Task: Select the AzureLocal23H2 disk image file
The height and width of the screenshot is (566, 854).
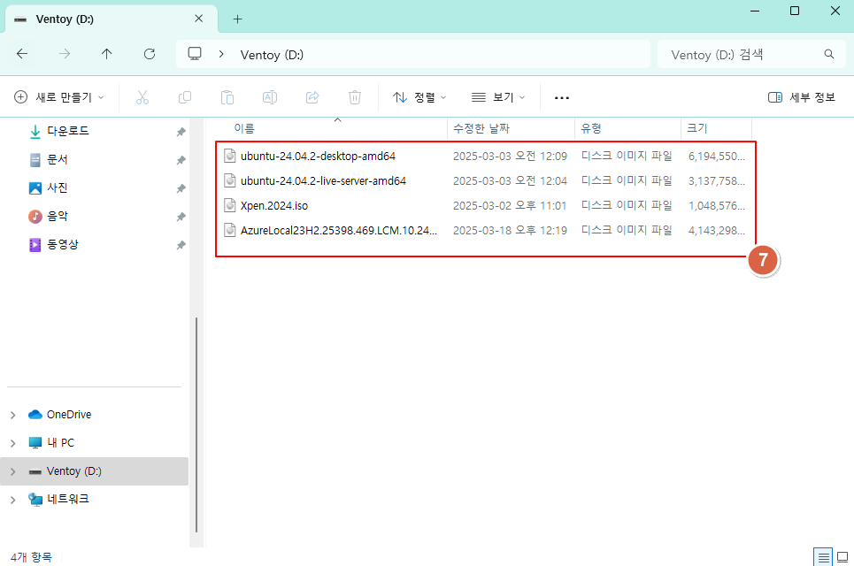Action: tap(339, 230)
